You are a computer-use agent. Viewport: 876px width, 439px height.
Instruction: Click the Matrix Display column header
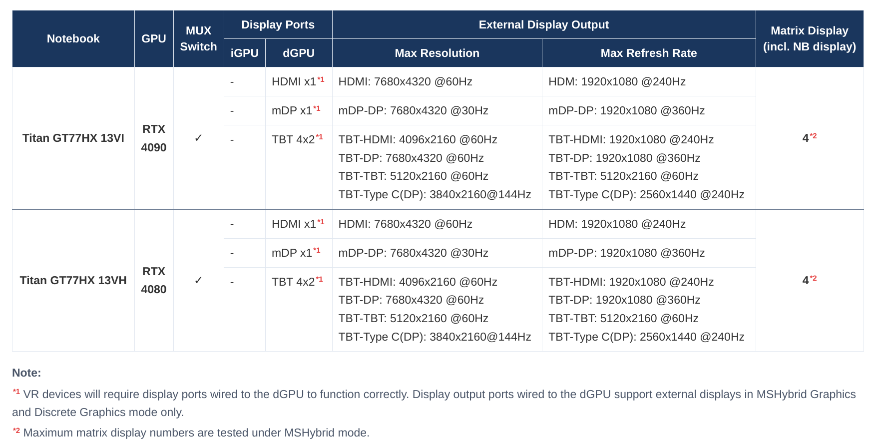click(809, 38)
